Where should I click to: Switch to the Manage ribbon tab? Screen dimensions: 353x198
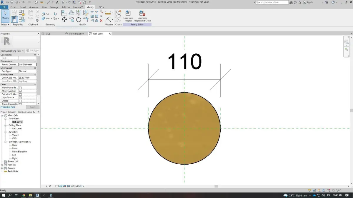pos(54,7)
